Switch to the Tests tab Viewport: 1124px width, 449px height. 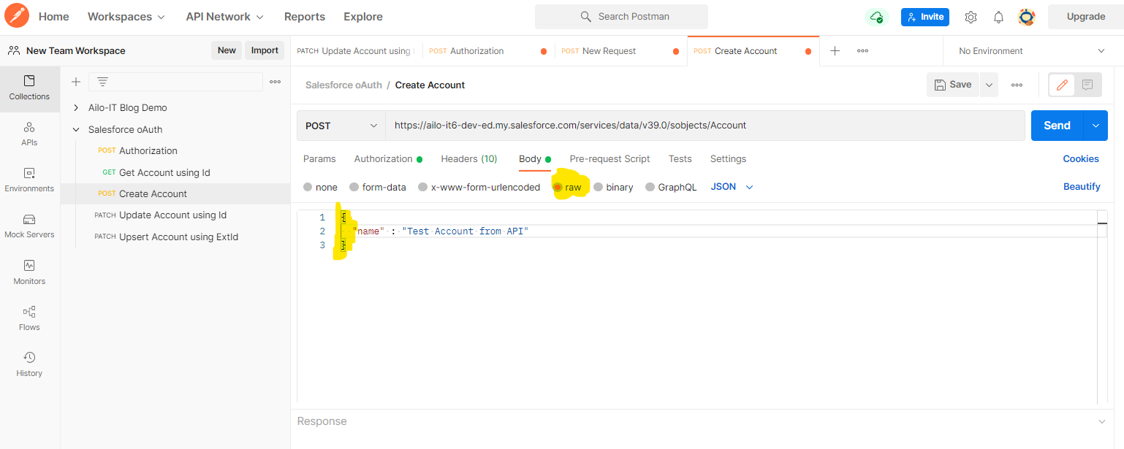[680, 158]
